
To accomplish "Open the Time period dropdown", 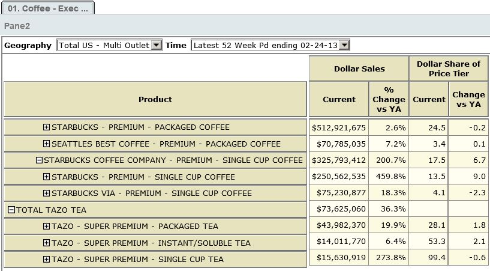I will click(344, 45).
